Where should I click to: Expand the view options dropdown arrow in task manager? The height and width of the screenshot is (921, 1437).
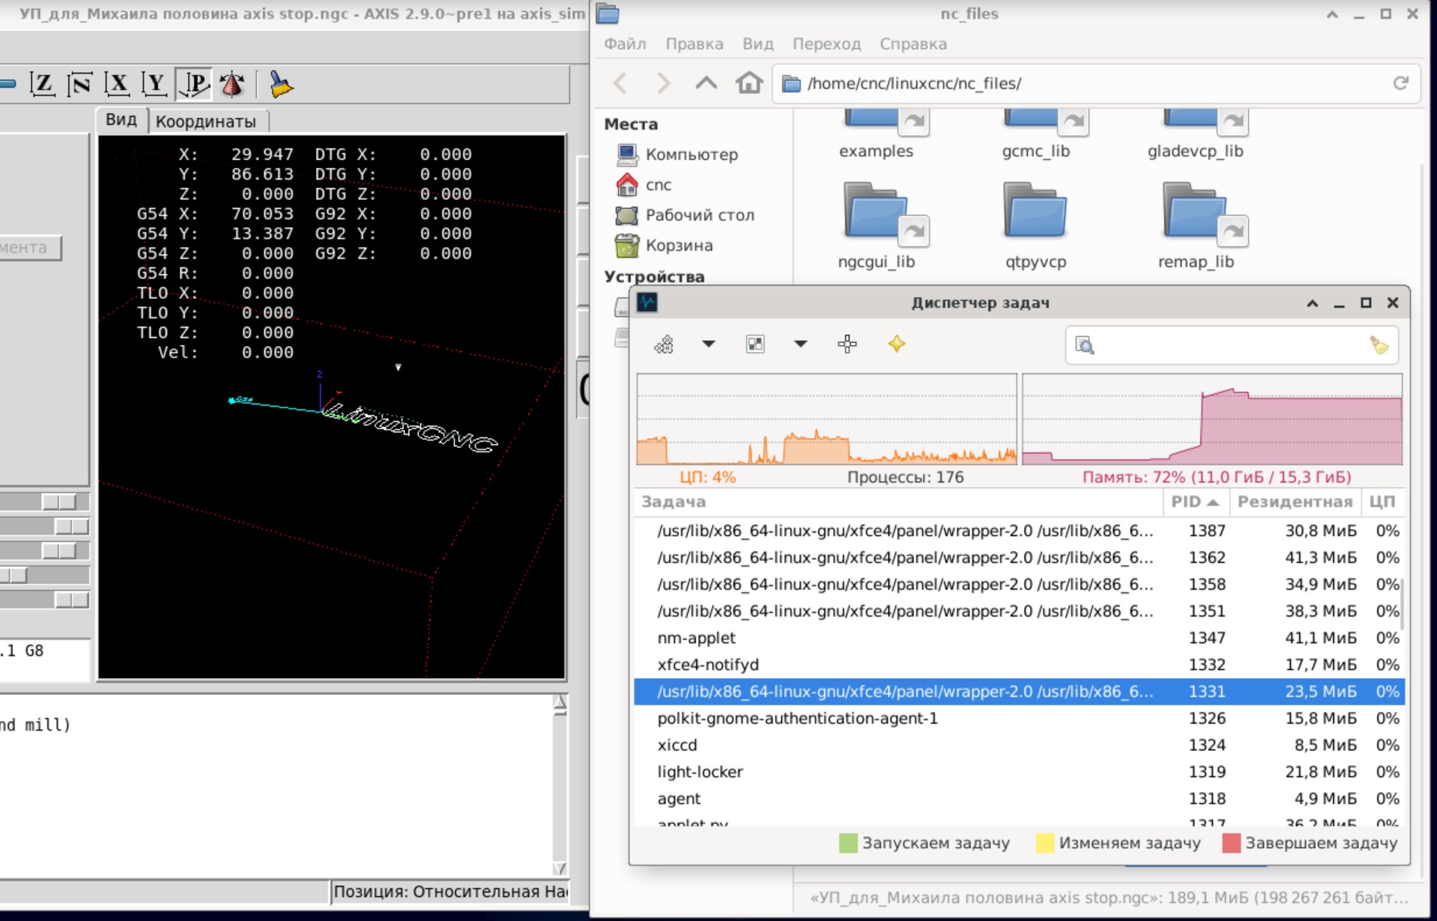tap(800, 344)
